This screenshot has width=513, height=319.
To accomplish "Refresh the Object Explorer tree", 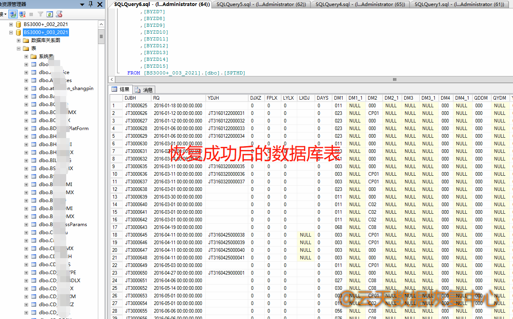I will tap(49, 14).
